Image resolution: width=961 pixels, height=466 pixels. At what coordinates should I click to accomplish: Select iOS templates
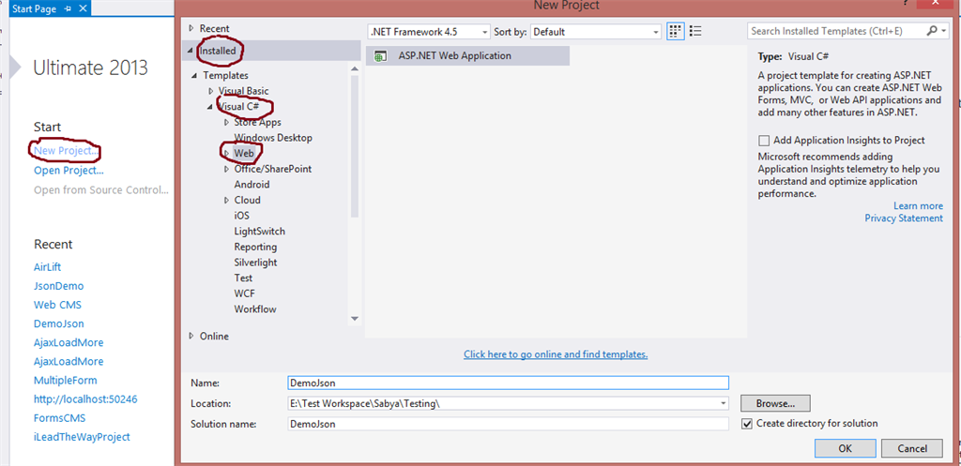(x=241, y=216)
